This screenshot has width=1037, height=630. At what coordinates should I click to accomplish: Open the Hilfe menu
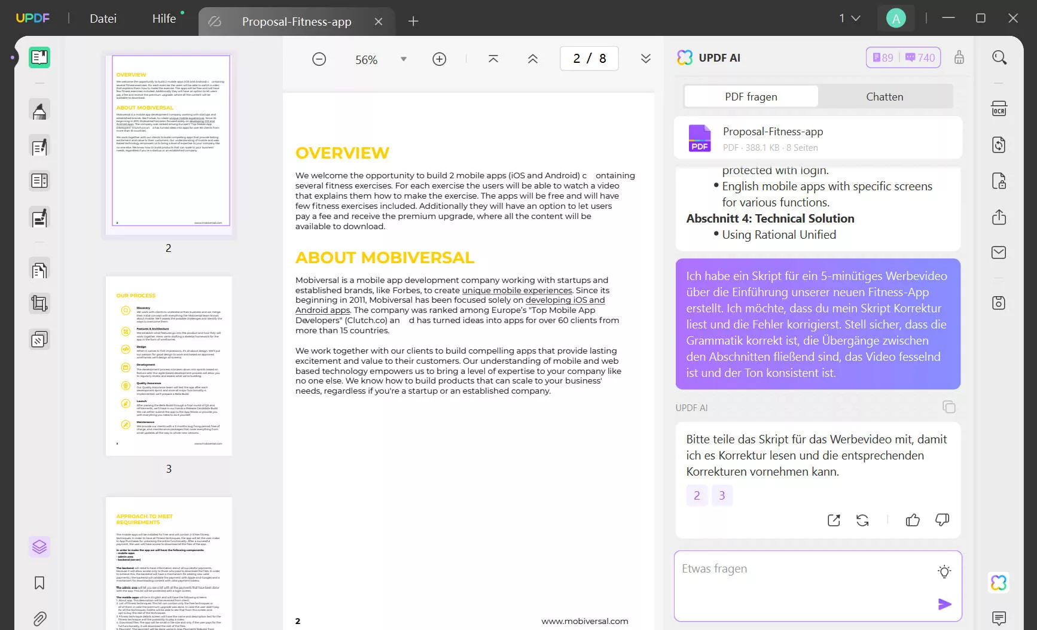point(164,19)
